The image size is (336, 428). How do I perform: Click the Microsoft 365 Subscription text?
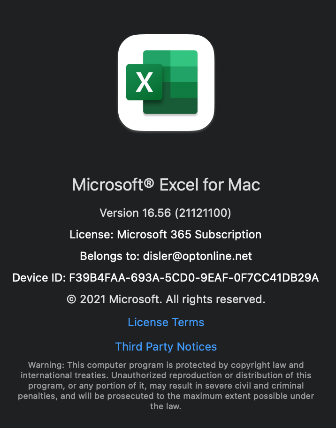pos(189,235)
